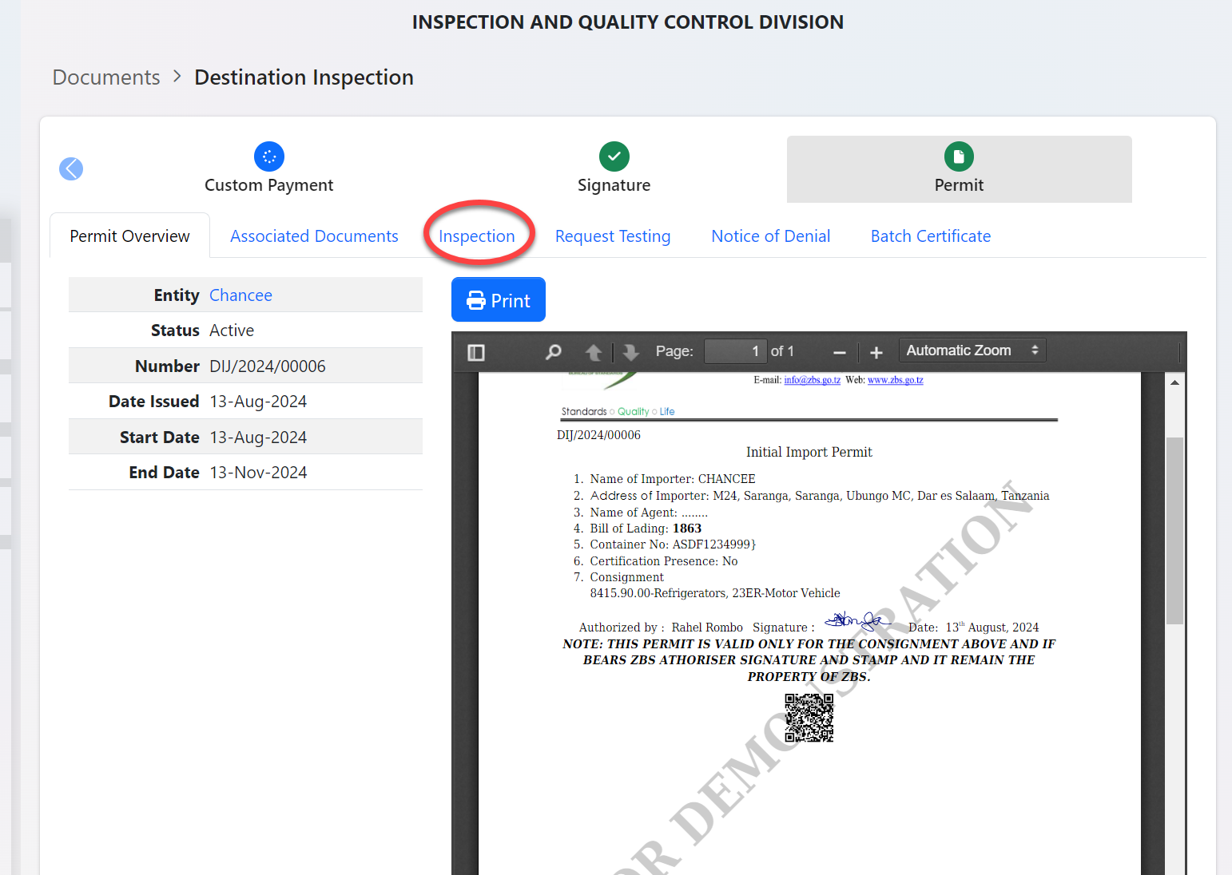Zoom out with the minus button
1232x875 pixels.
[839, 352]
